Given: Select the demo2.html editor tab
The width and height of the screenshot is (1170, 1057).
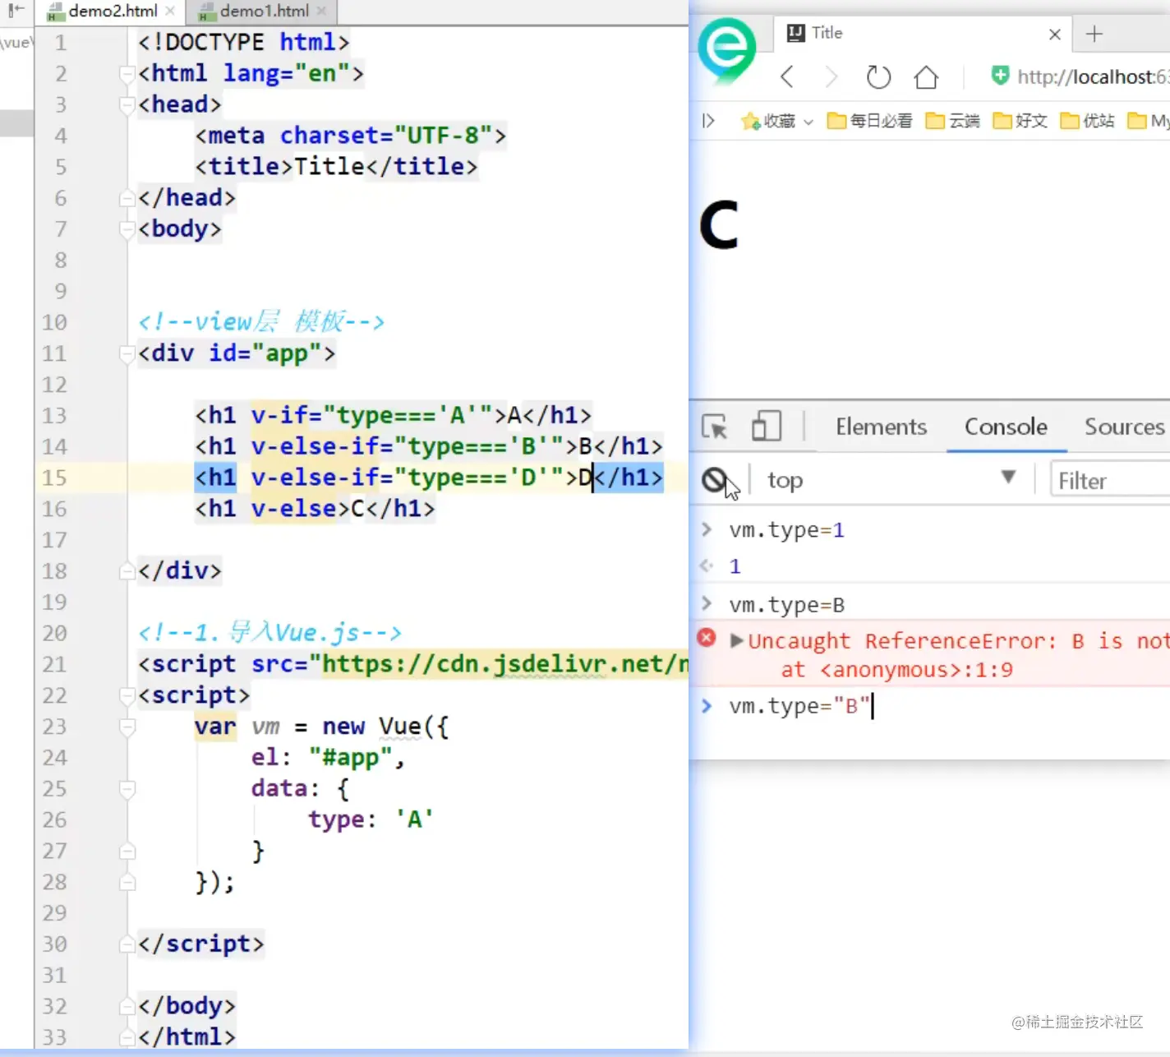Looking at the screenshot, I should tap(111, 11).
